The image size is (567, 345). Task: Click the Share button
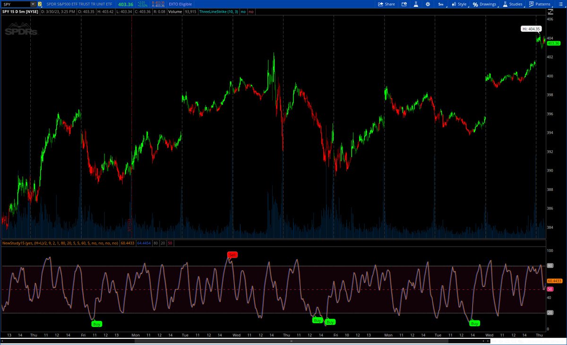click(387, 4)
